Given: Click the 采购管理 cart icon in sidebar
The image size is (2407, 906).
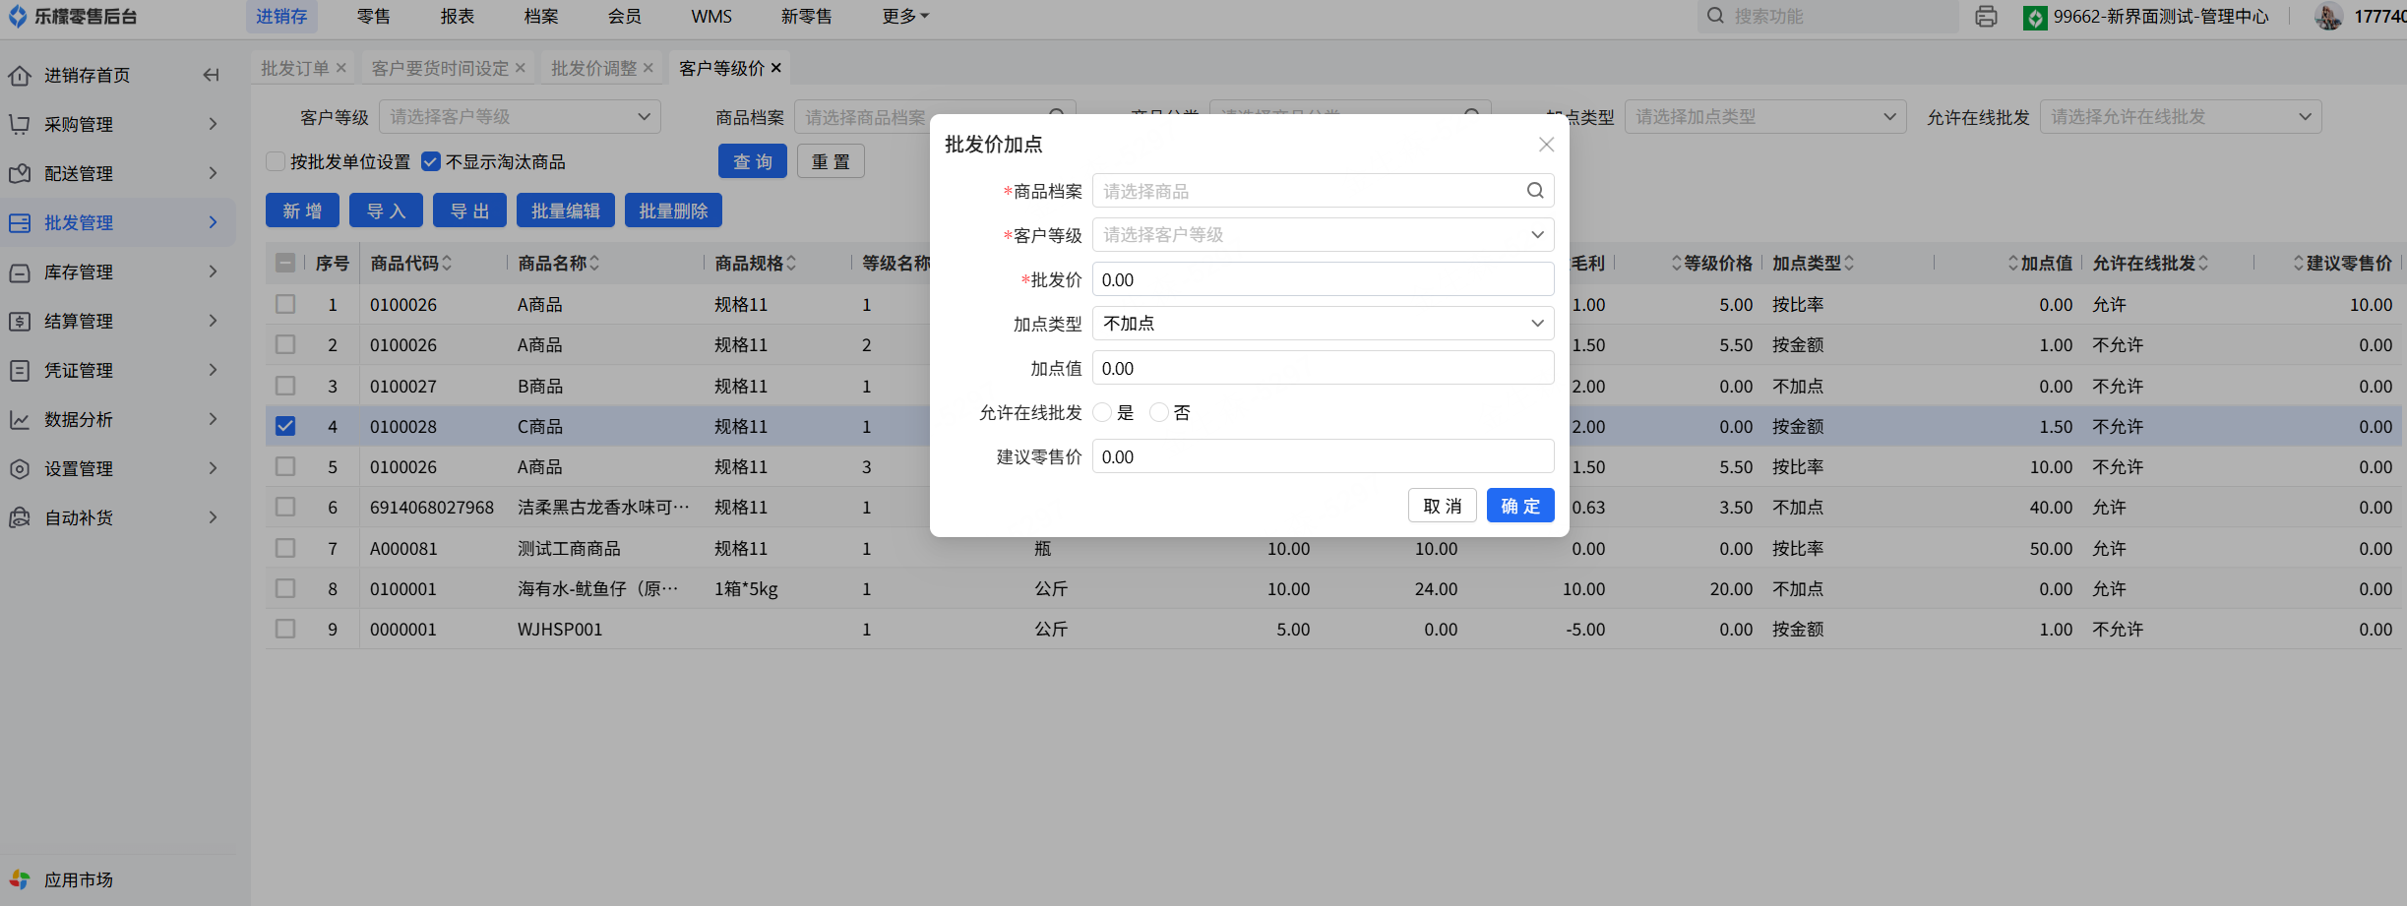Looking at the screenshot, I should coord(20,125).
